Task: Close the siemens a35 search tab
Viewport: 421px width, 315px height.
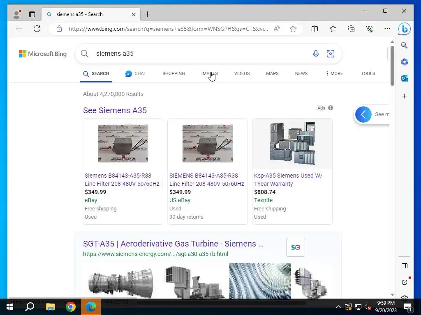Action: (x=134, y=14)
